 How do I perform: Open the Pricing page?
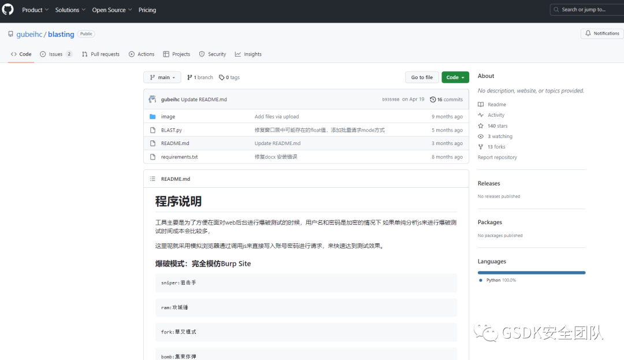147,10
